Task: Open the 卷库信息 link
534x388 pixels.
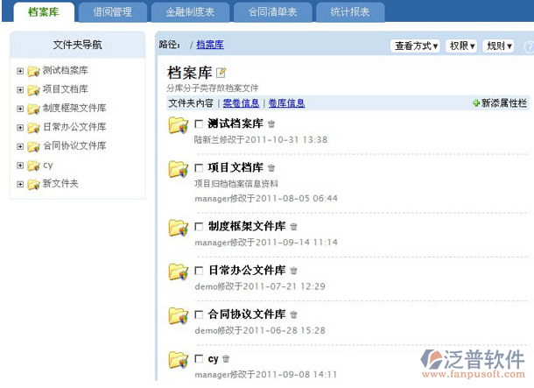Action: pos(286,102)
